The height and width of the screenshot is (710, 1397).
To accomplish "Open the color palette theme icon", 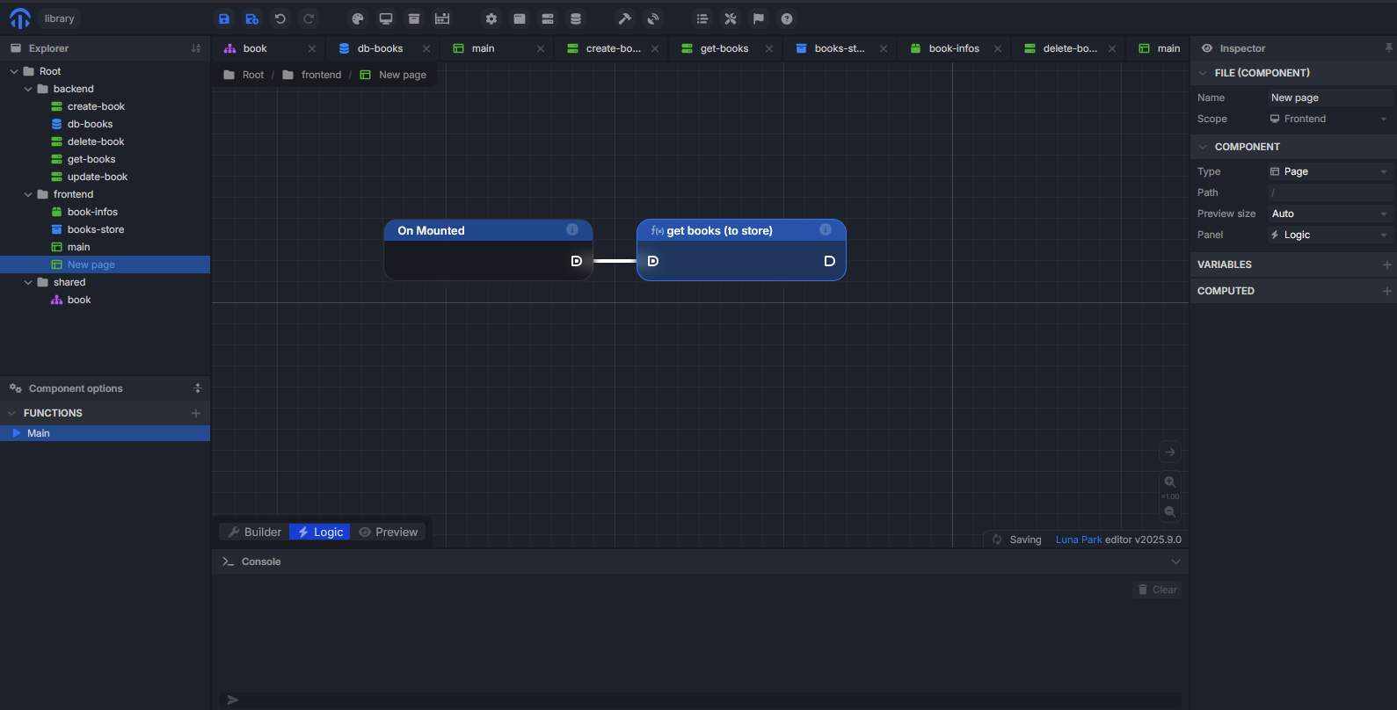I will tap(358, 18).
